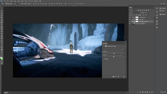Open search icon in options bar
Viewport: 167px width, 94px height.
tap(161, 4)
